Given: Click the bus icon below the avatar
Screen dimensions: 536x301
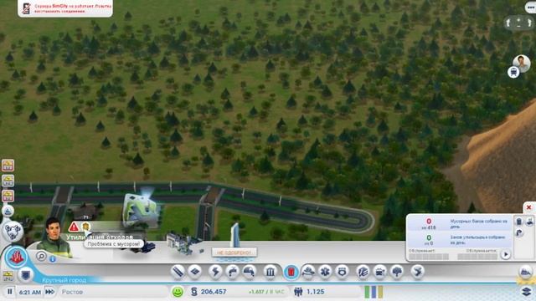Looking at the screenshot, I should click(x=513, y=72).
